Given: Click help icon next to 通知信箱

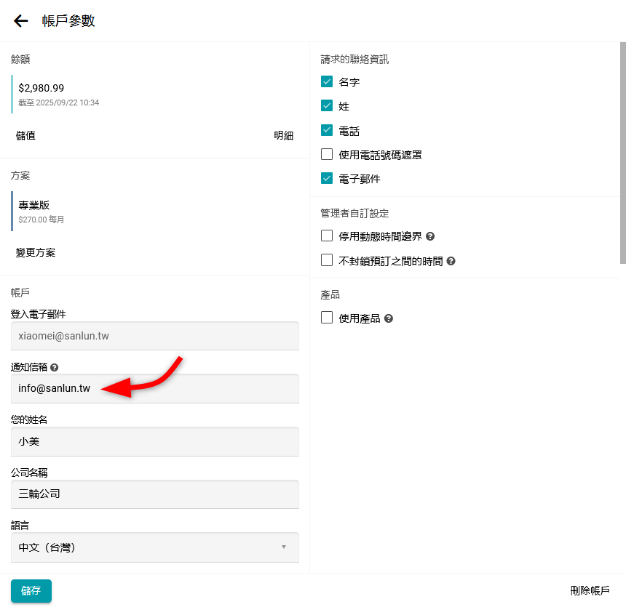Looking at the screenshot, I should point(55,368).
